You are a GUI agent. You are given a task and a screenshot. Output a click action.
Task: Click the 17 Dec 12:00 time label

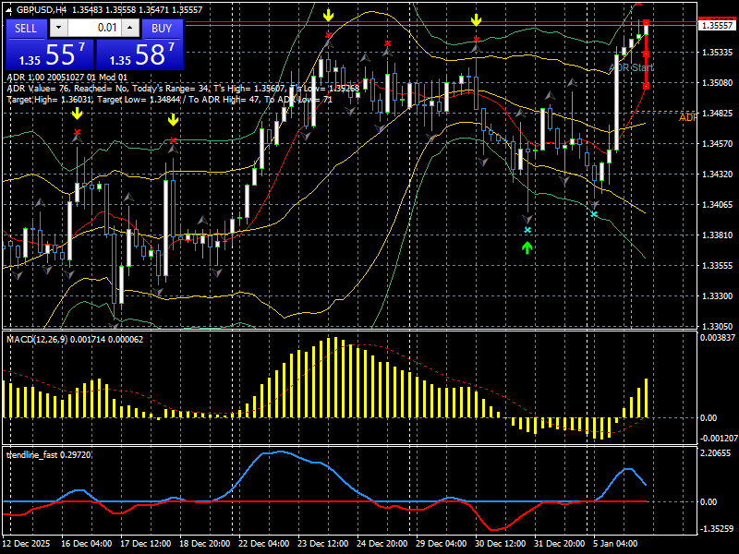point(145,543)
